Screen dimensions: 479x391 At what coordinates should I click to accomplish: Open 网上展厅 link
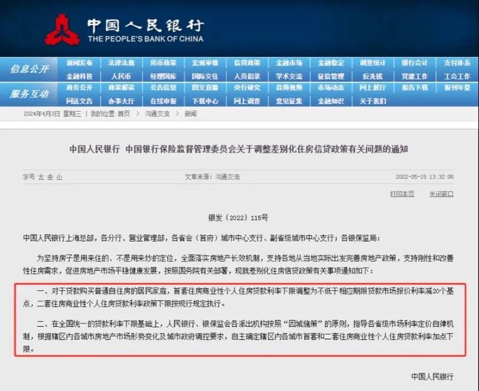pos(372,87)
